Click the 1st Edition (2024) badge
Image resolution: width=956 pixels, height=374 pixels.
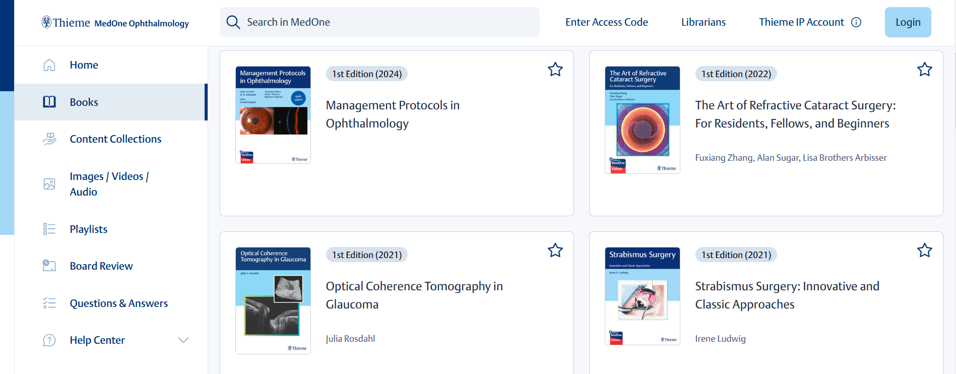point(367,74)
